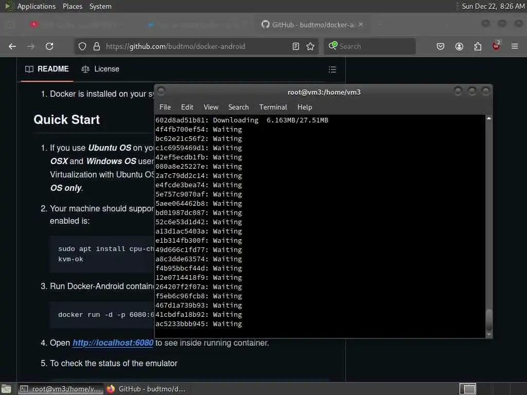Open terminal File menu
This screenshot has height=395, width=527.
point(165,107)
